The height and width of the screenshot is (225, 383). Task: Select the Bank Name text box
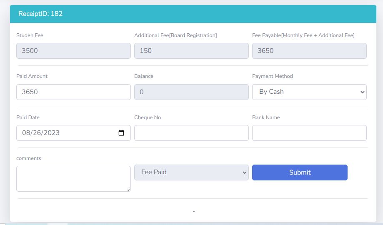click(x=309, y=133)
